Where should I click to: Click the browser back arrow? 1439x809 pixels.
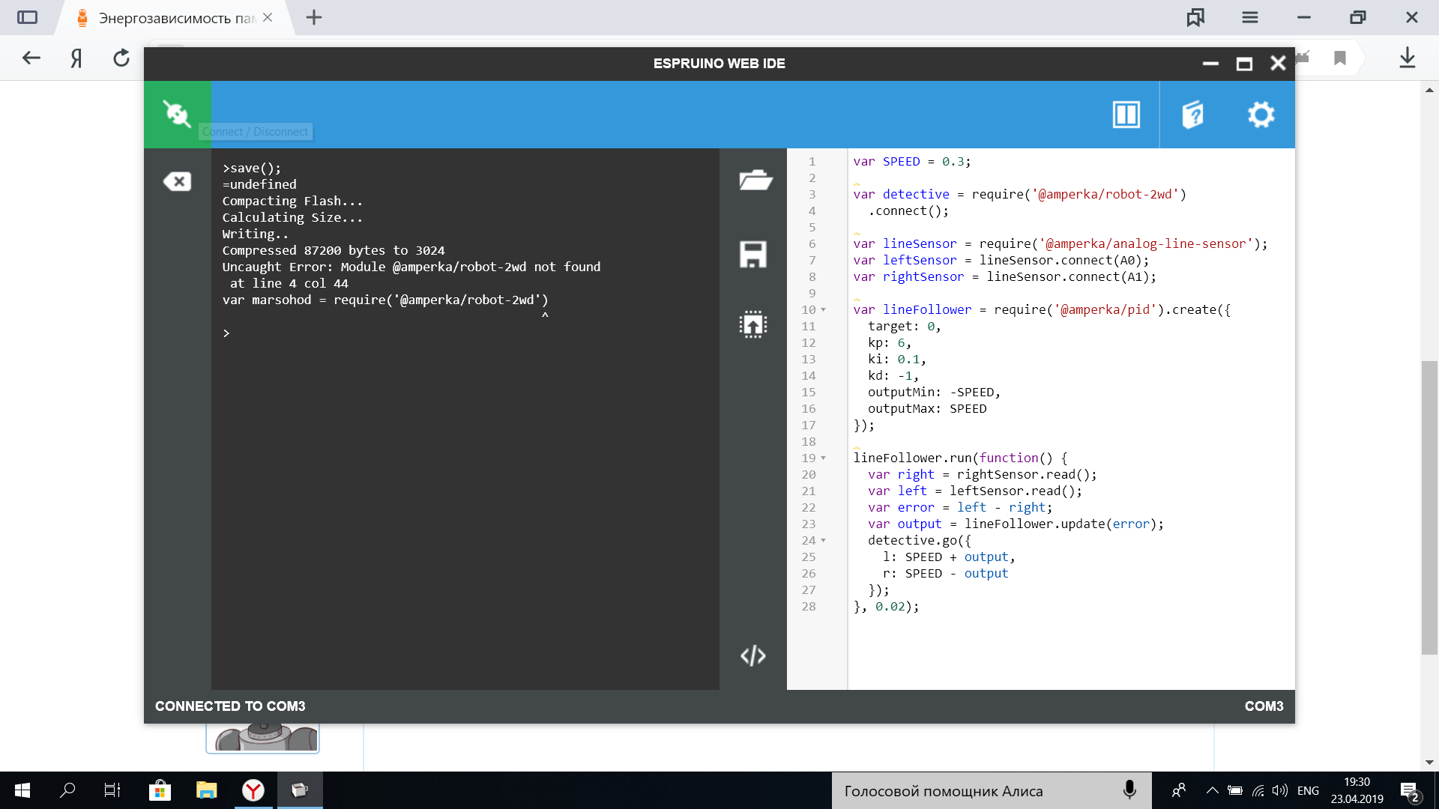pos(31,58)
